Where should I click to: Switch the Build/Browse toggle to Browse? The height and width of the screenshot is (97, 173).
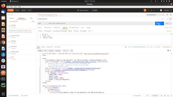pos(155,95)
